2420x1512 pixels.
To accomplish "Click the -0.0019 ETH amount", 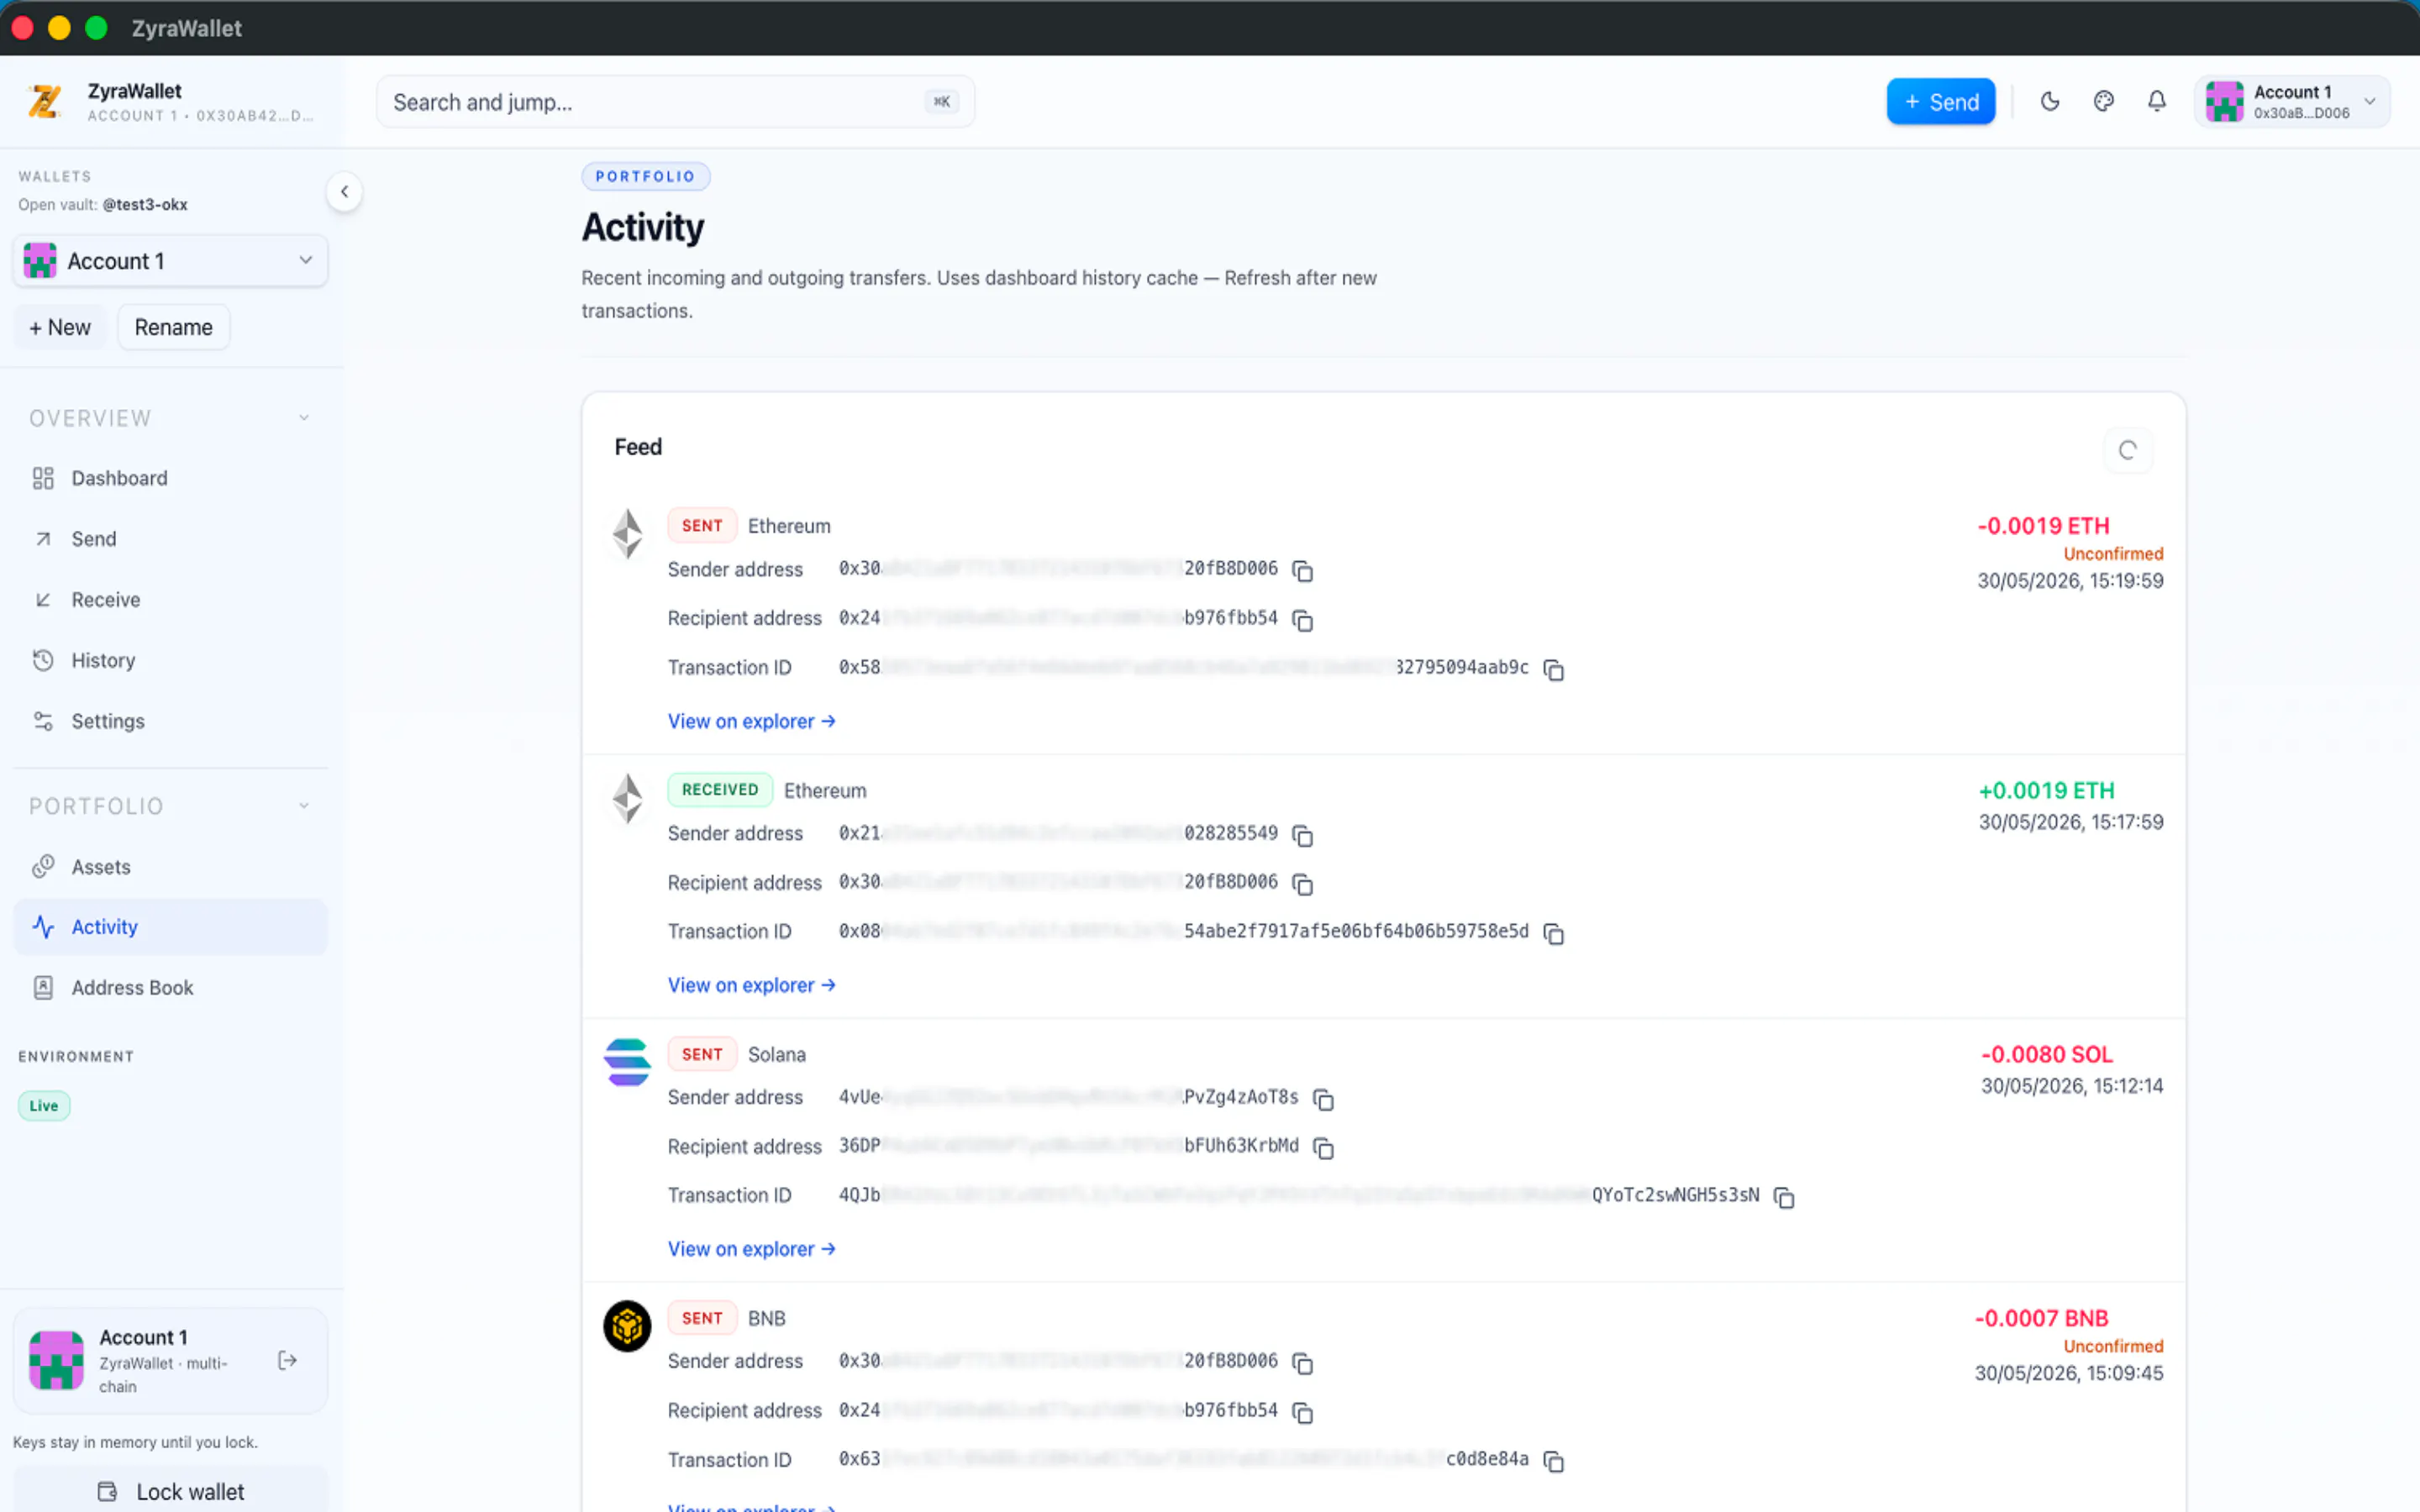I will (x=2043, y=526).
